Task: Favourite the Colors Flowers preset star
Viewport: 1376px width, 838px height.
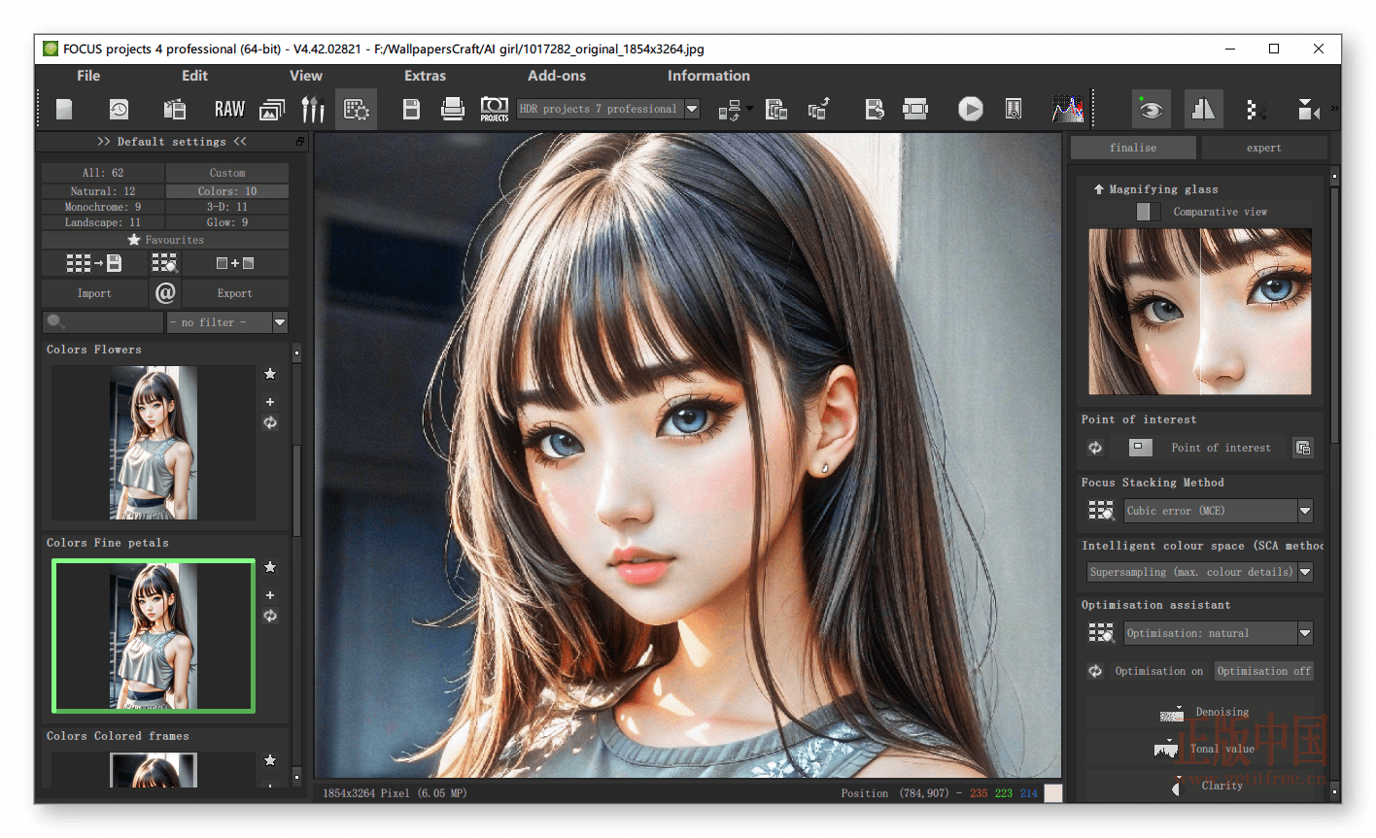Action: pos(270,374)
